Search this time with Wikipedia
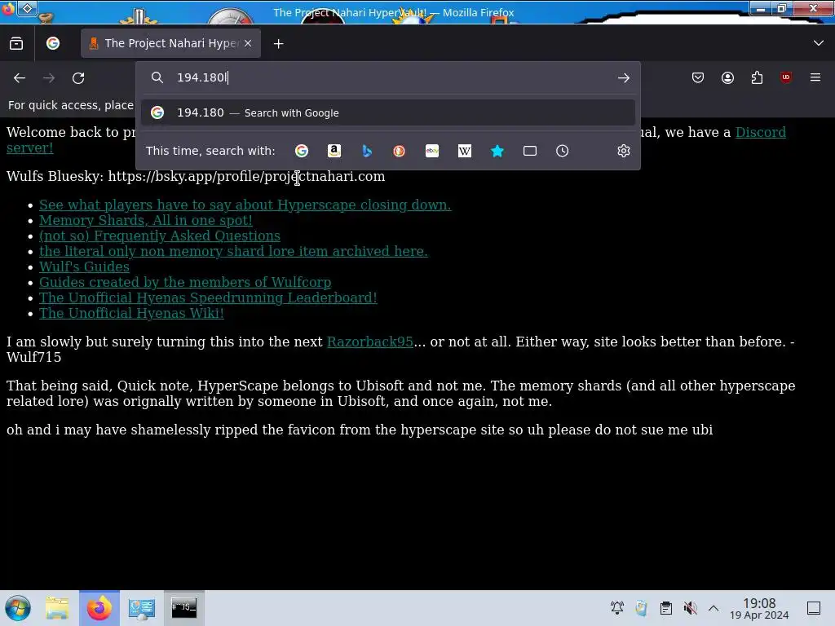This screenshot has height=626, width=835. coord(464,151)
